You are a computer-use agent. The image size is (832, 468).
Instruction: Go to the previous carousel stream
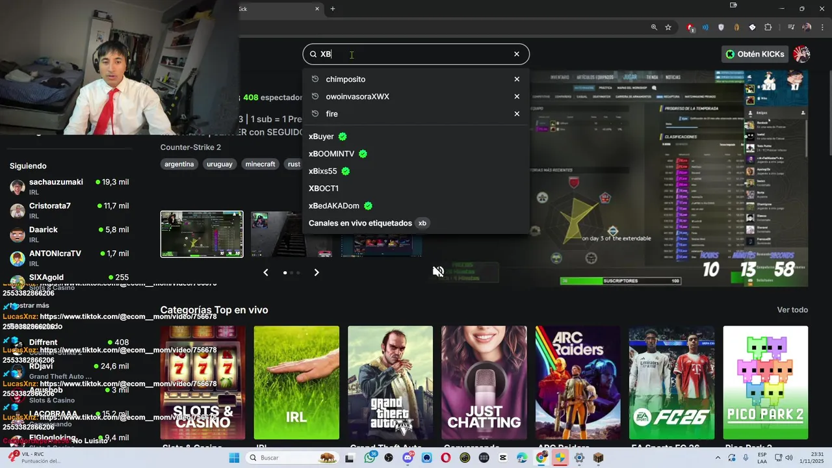click(265, 272)
